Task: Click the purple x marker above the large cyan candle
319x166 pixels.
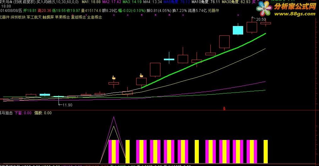Action: pos(238,15)
